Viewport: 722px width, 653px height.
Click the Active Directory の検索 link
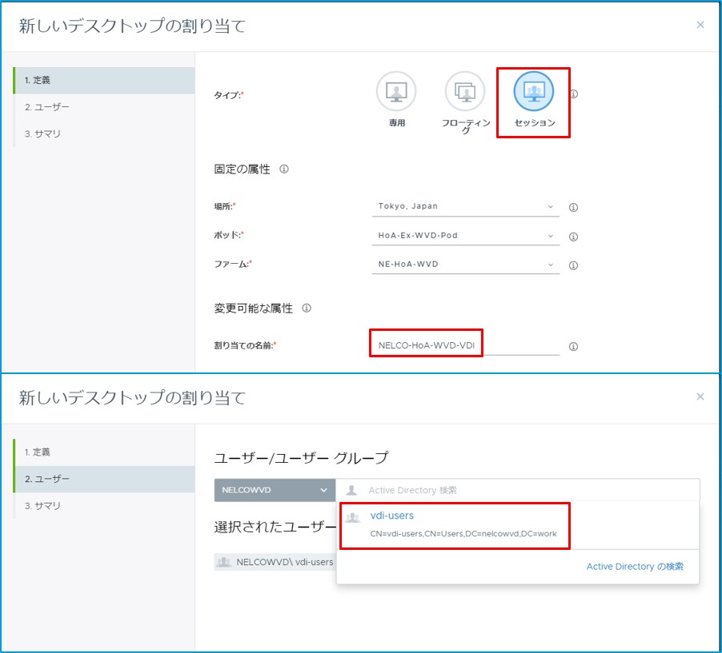point(635,567)
